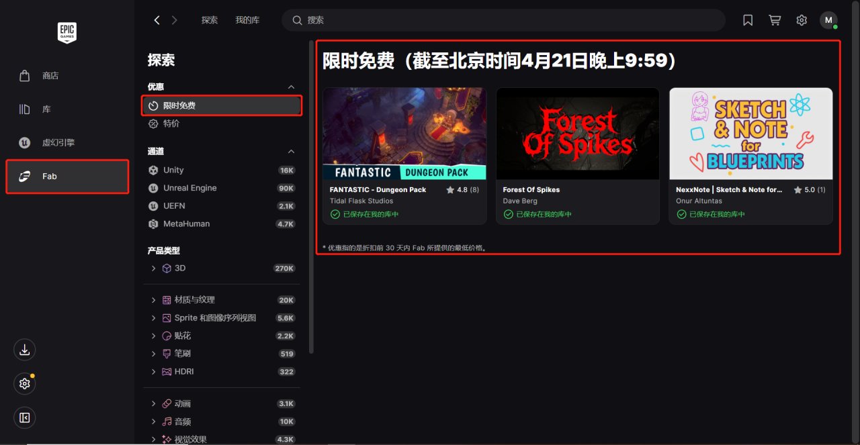860x445 pixels.
Task: Click the 搜索 search field
Action: pyautogui.click(x=503, y=20)
